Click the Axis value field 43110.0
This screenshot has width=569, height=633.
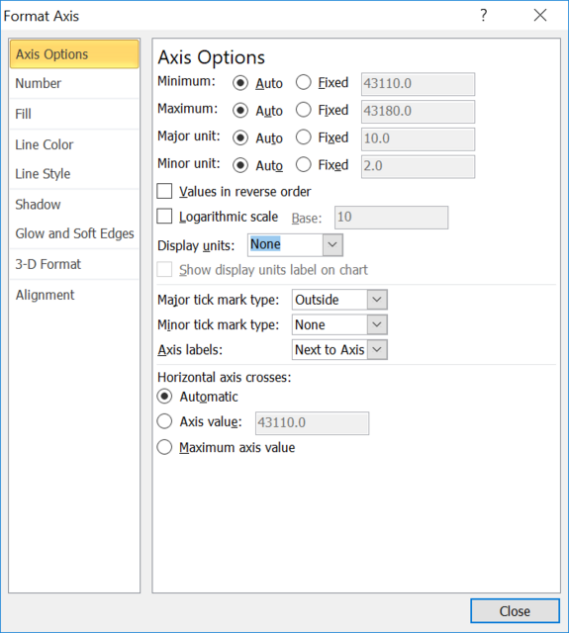click(312, 423)
